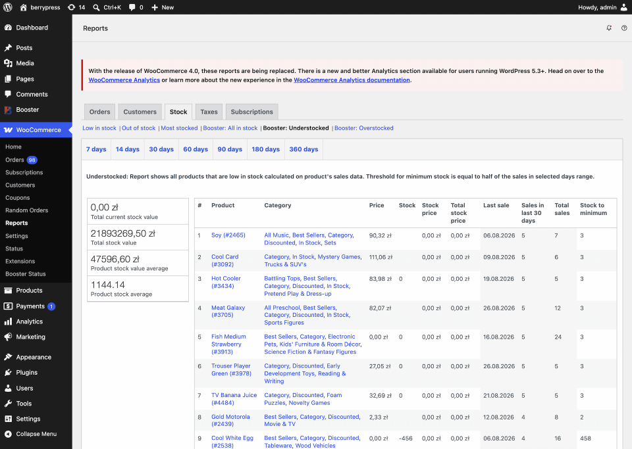Open the Low in stock report link
Image resolution: width=632 pixels, height=449 pixels.
pos(99,128)
